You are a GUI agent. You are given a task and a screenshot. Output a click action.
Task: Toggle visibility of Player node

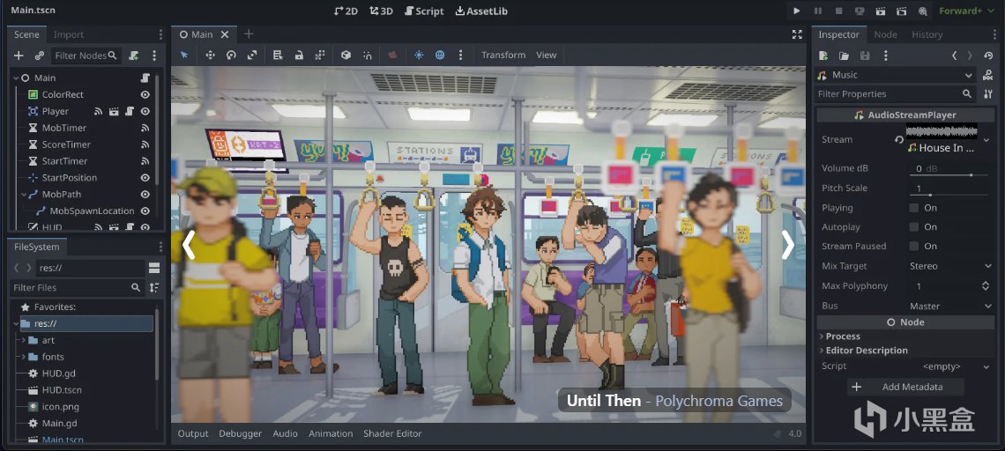point(145,111)
